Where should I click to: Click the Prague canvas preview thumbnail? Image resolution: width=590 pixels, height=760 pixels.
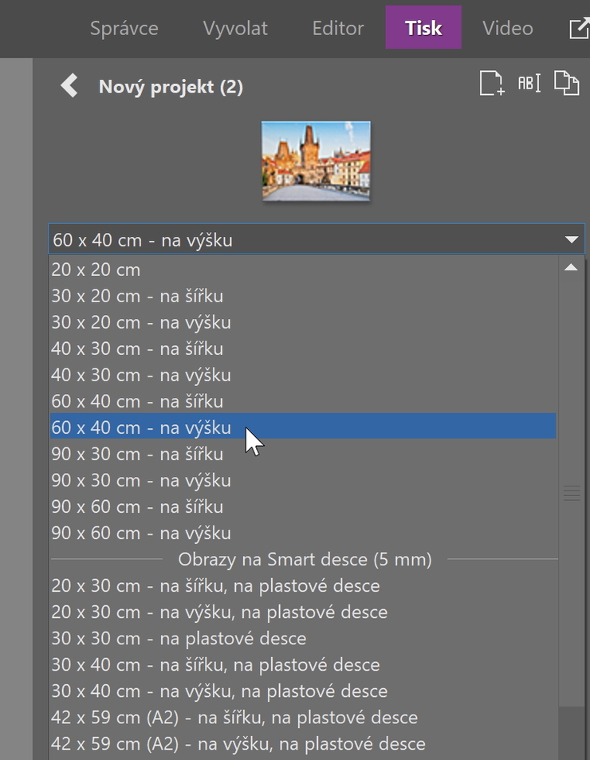click(x=316, y=160)
